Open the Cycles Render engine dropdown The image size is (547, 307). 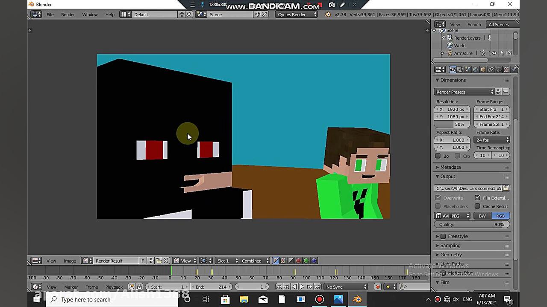297,14
